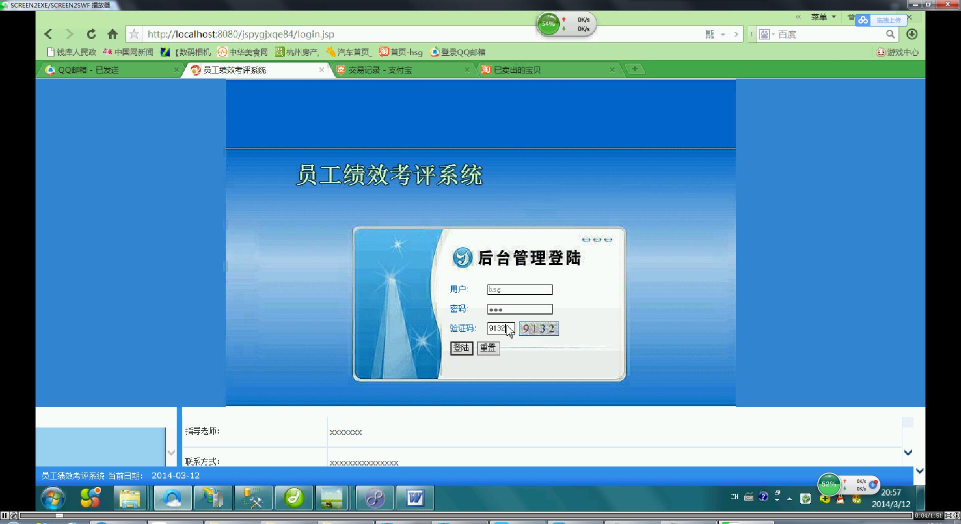Image resolution: width=961 pixels, height=524 pixels.
Task: Open the landscape picture taskbar icon
Action: [331, 498]
